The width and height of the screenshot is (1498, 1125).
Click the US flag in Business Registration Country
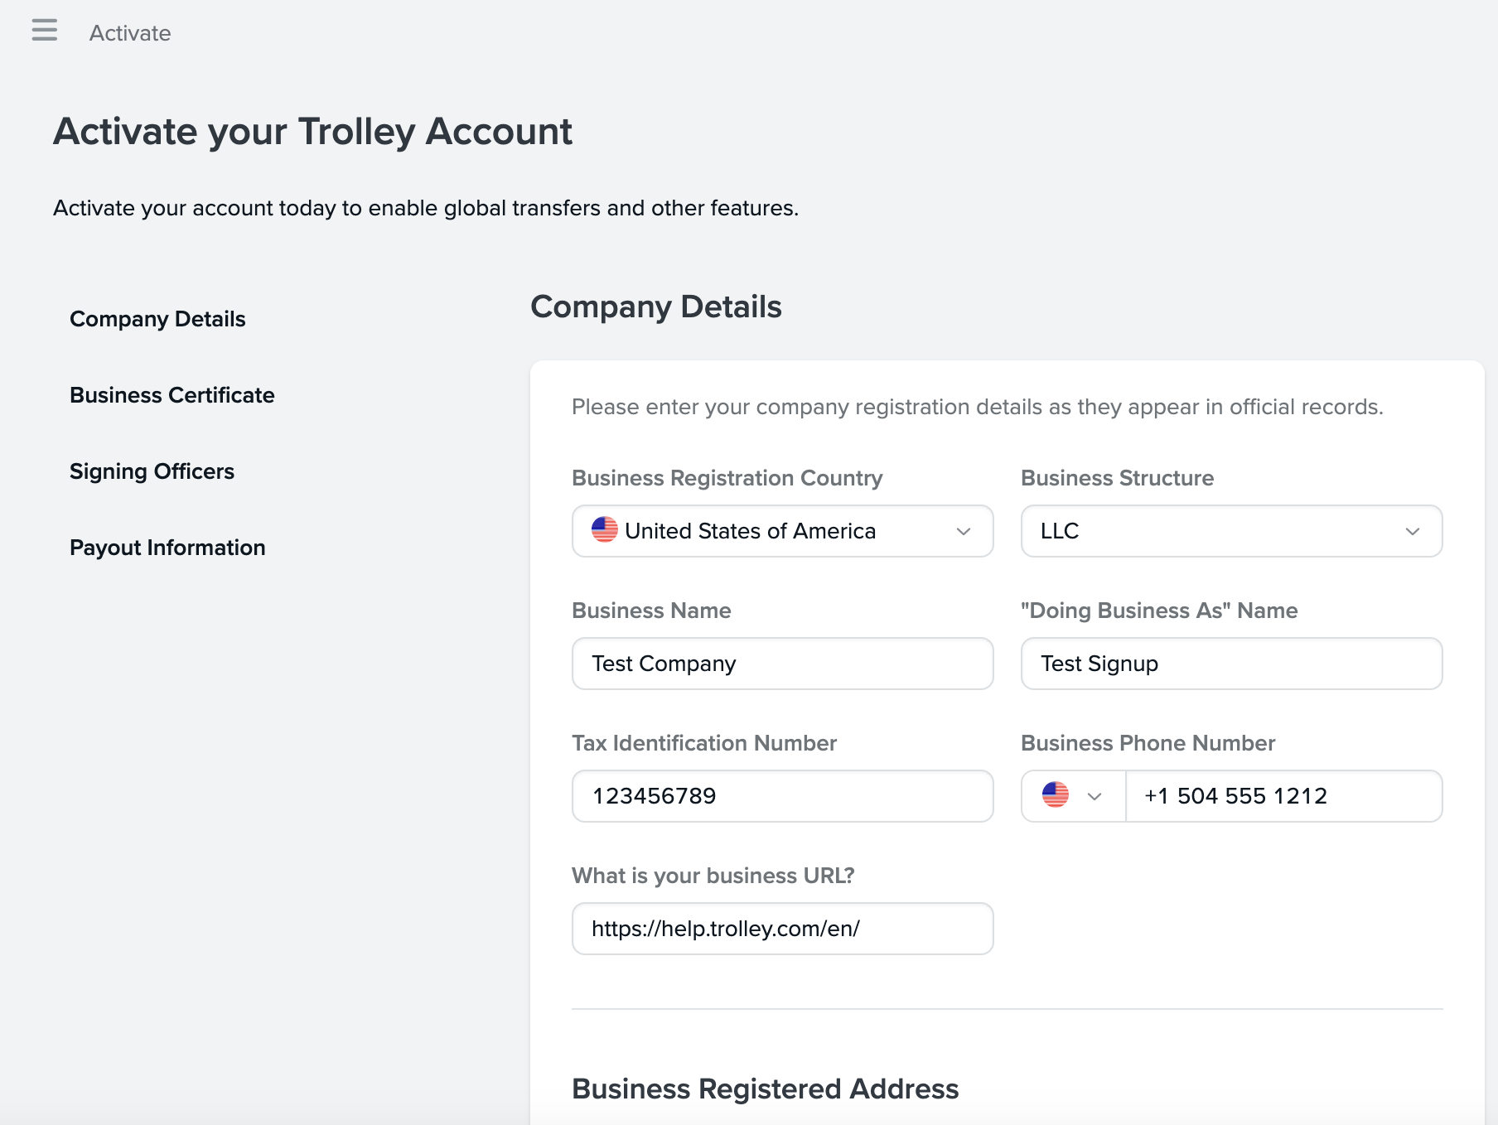pyautogui.click(x=604, y=531)
